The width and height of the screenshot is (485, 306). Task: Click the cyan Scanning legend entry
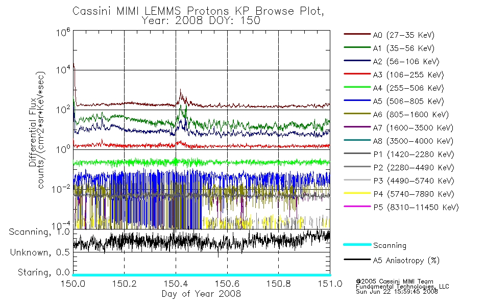tap(357, 244)
